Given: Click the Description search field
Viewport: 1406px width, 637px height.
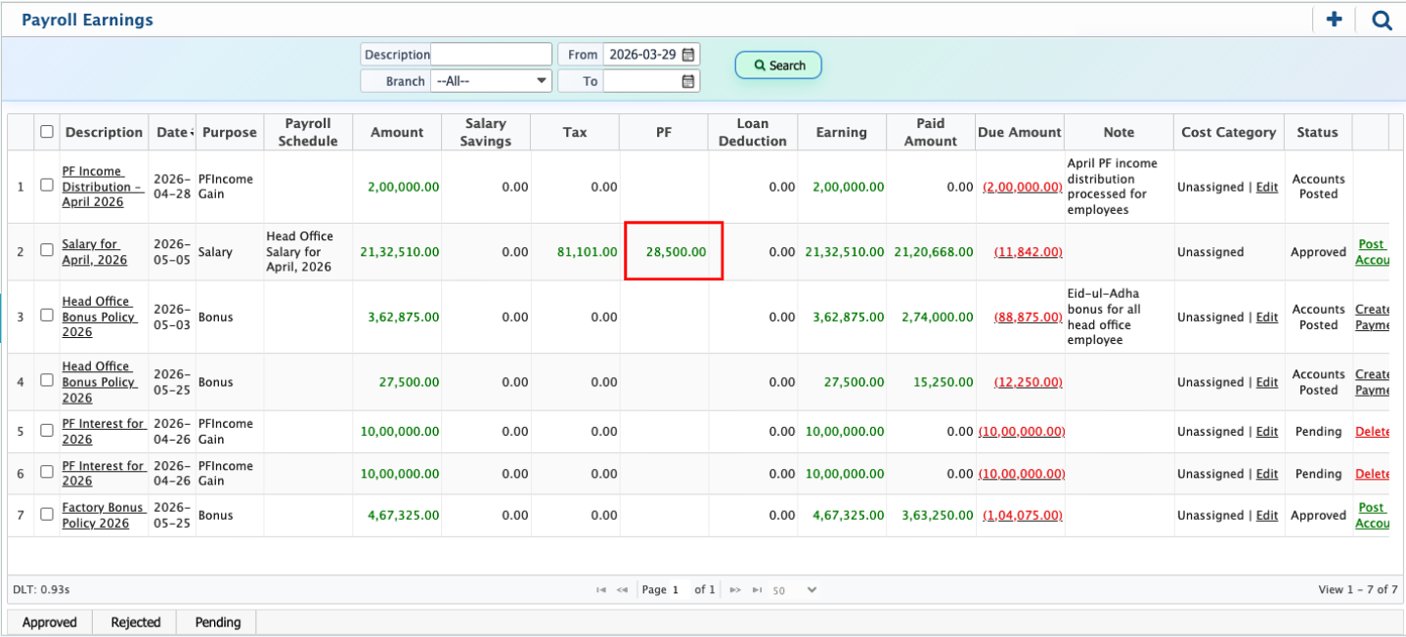Looking at the screenshot, I should [491, 55].
